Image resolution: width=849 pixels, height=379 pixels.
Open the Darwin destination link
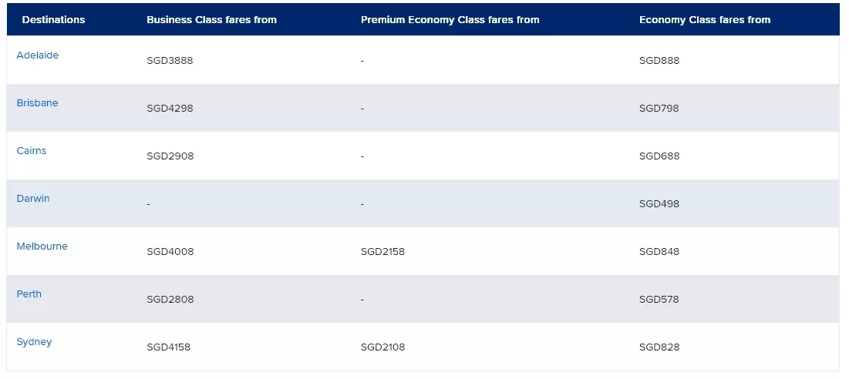33,199
